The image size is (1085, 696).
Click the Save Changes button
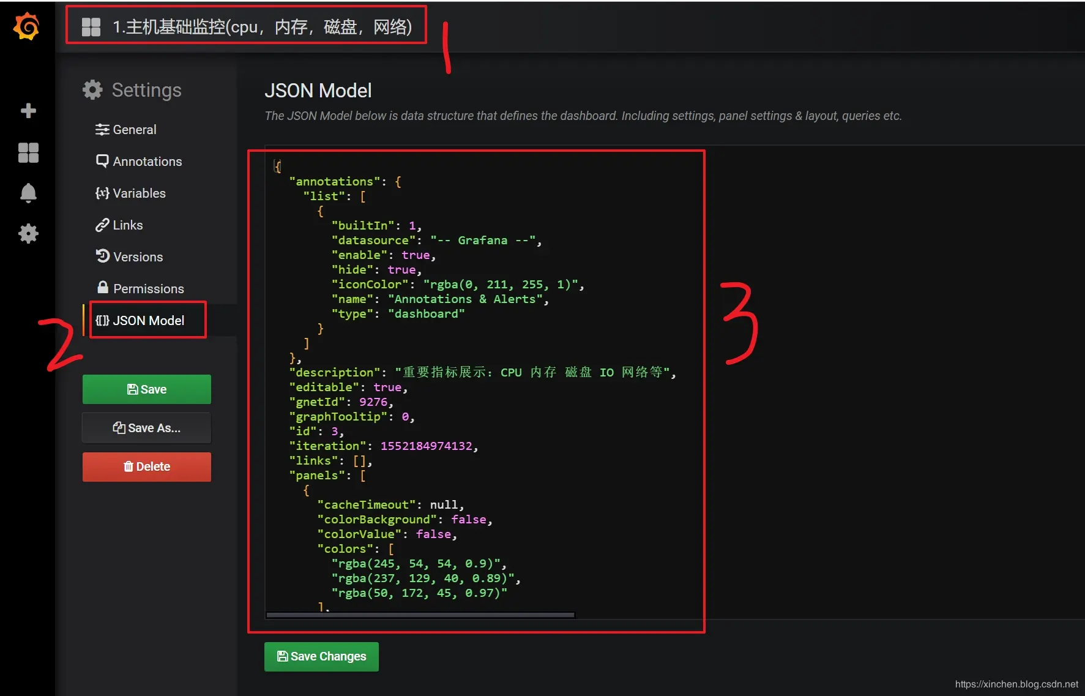[x=321, y=656]
